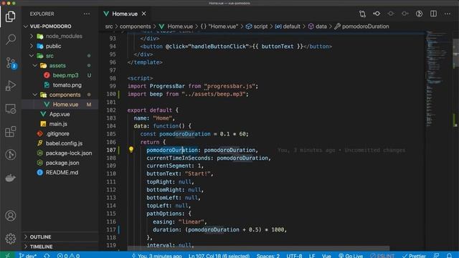Click ESLINT status bar item
The width and height of the screenshot is (459, 258).
(x=382, y=255)
